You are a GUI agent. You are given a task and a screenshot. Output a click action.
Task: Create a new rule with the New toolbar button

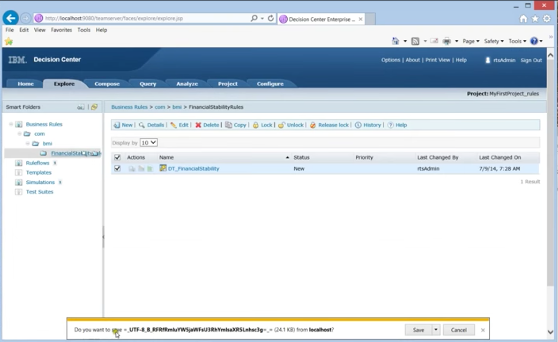(x=123, y=125)
